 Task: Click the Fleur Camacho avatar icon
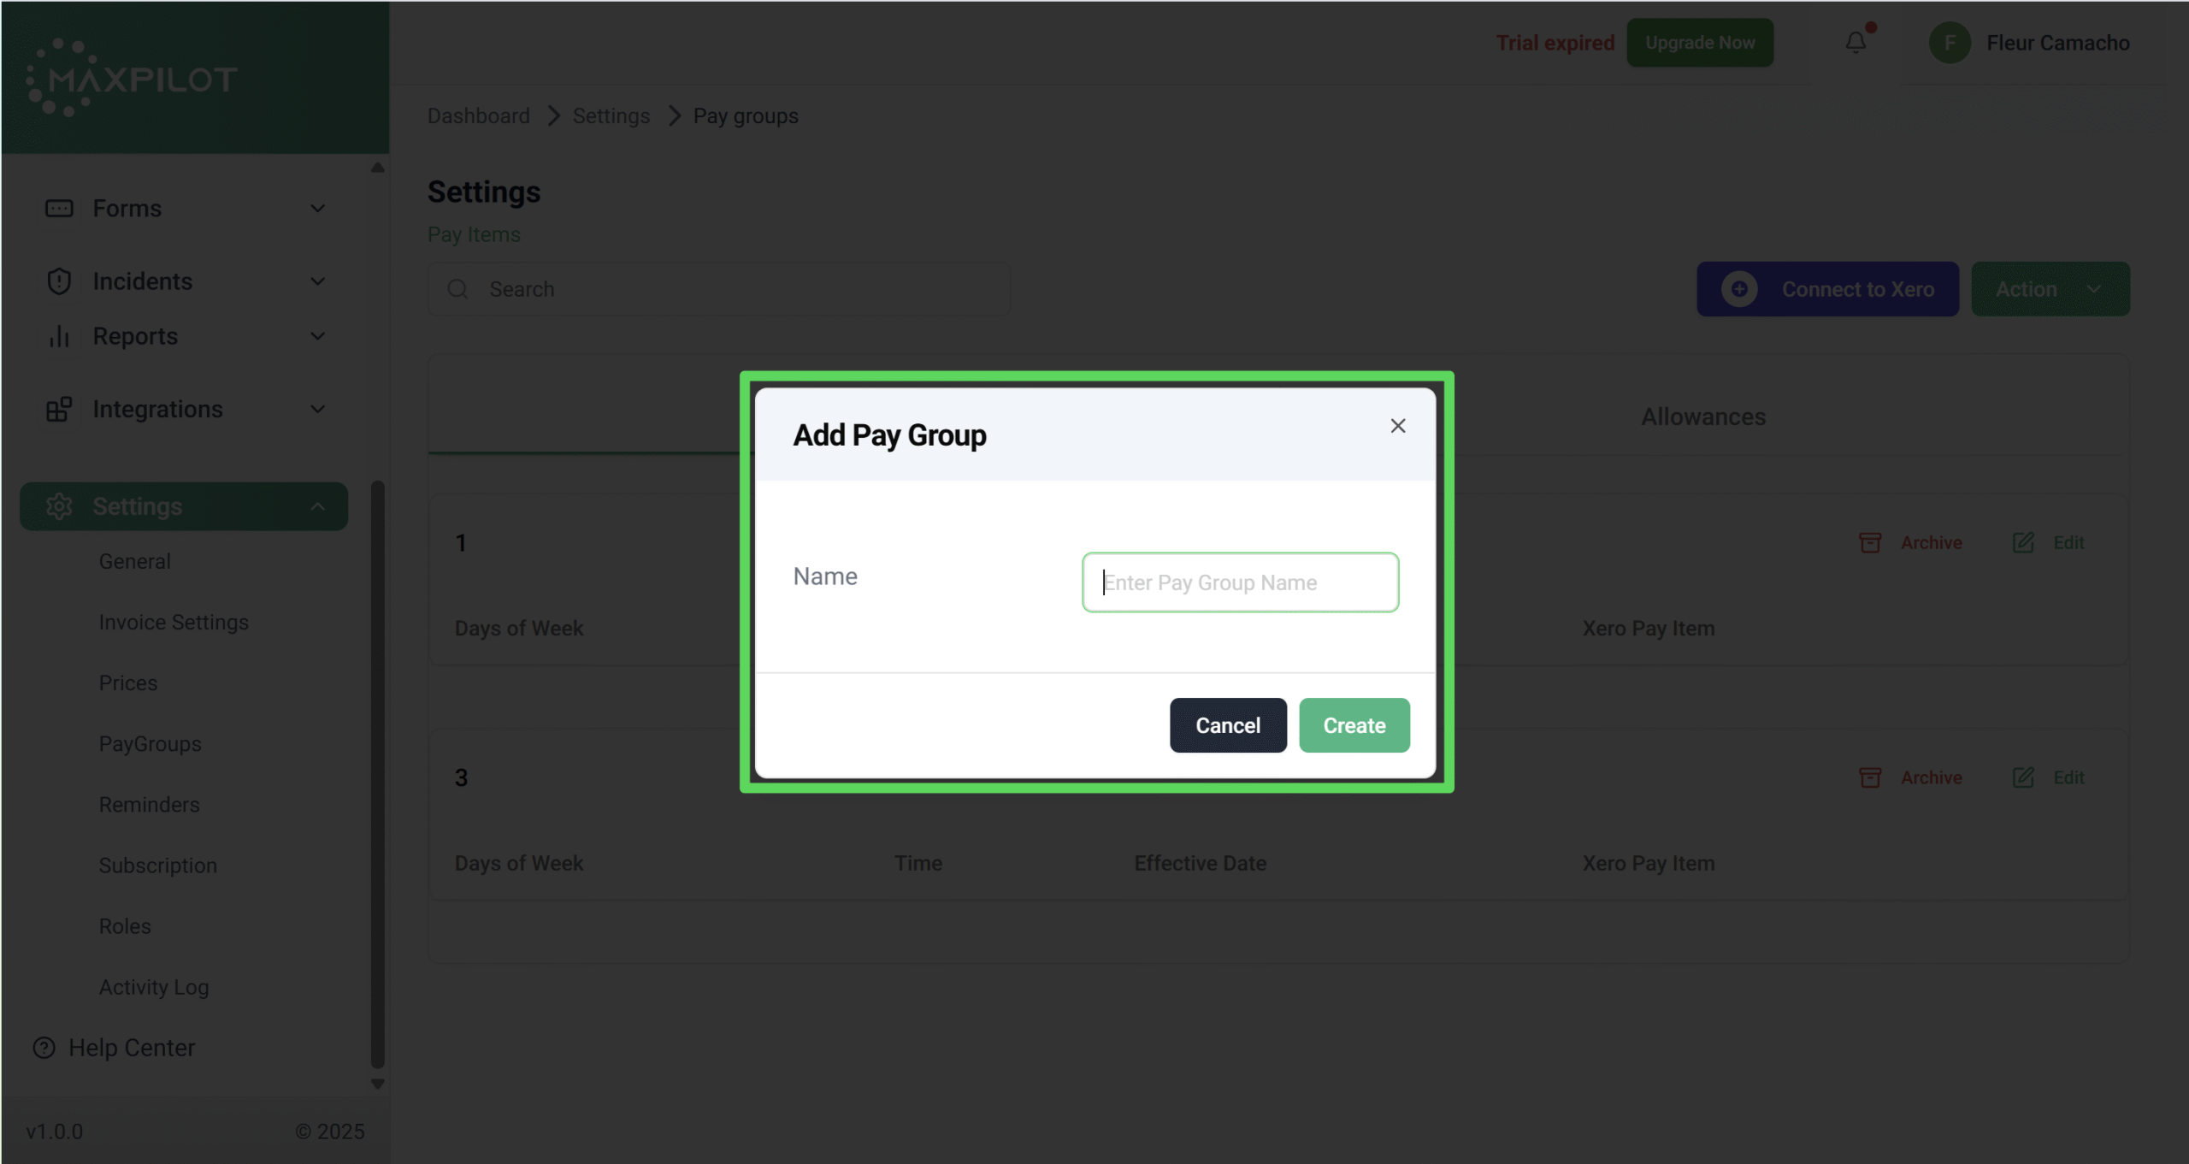[1949, 43]
